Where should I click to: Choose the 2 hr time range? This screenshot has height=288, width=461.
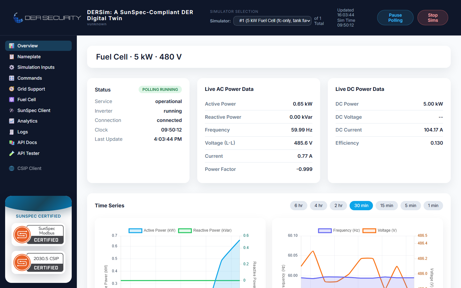338,205
